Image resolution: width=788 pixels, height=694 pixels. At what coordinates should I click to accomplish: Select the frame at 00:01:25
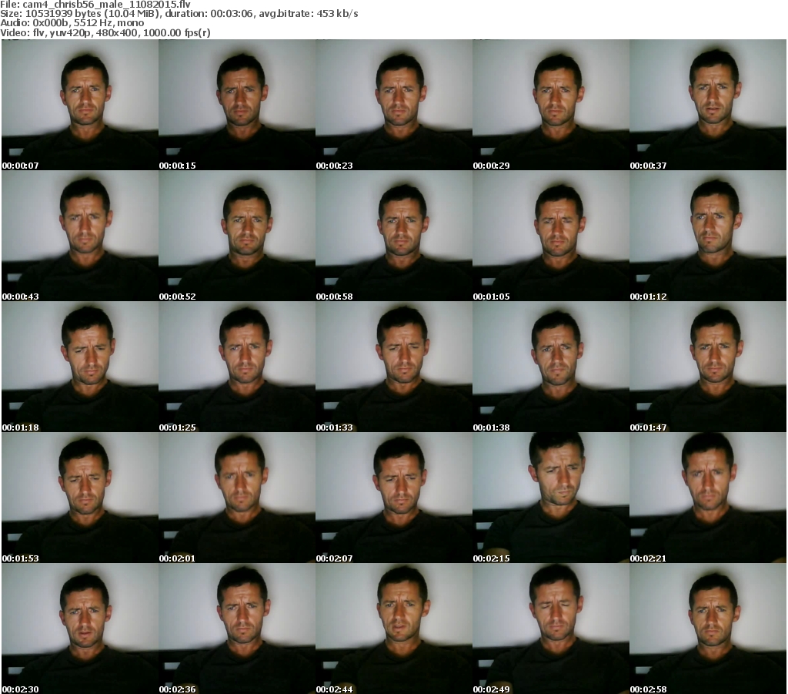237,367
